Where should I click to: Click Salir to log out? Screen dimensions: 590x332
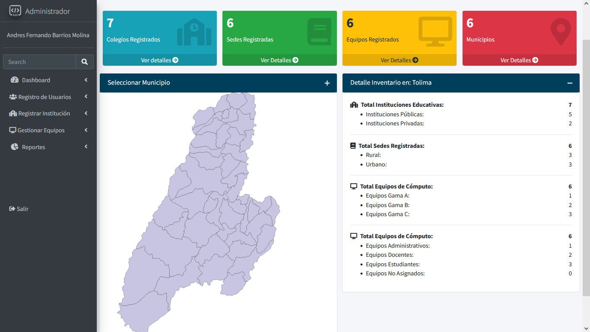point(19,209)
